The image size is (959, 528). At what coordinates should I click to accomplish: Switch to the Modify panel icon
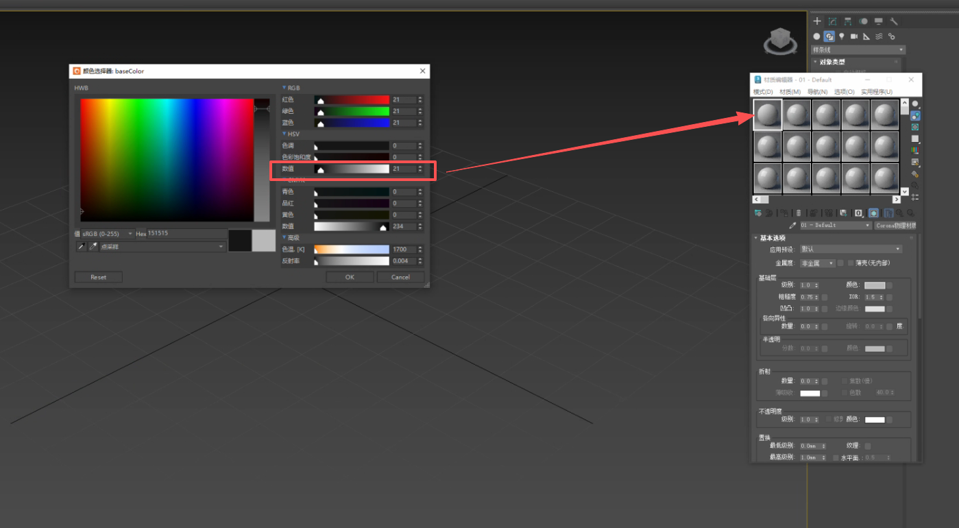(832, 21)
